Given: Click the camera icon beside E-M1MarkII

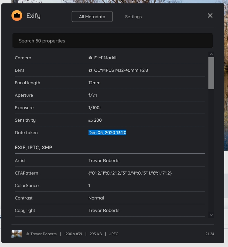Looking at the screenshot, I should point(91,58).
